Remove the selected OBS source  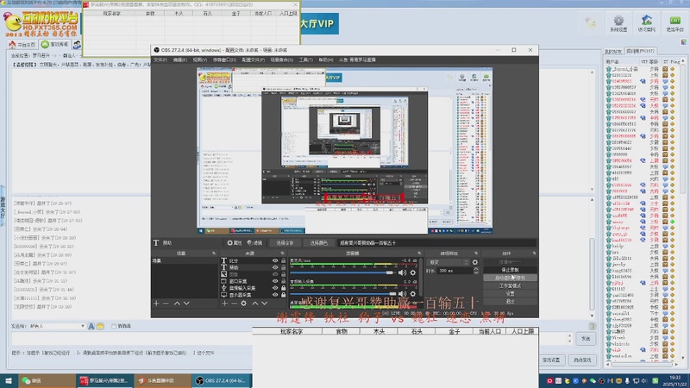click(x=234, y=304)
